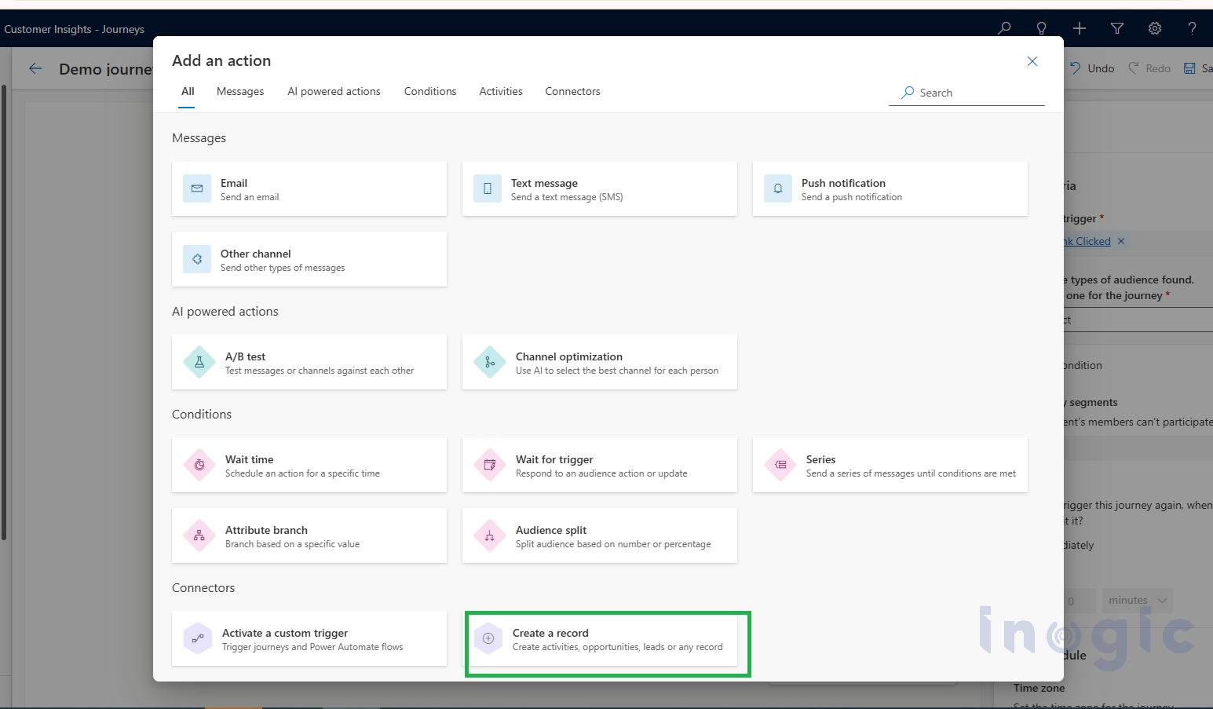Open the advanced filter funnel icon
The height and width of the screenshot is (709, 1213).
[x=1117, y=28]
